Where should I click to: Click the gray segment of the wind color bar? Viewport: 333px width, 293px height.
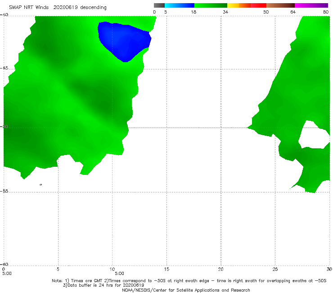pos(159,5)
